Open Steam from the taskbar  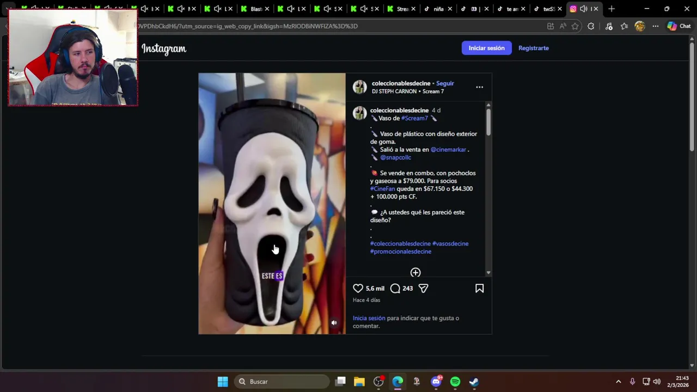[474, 382]
